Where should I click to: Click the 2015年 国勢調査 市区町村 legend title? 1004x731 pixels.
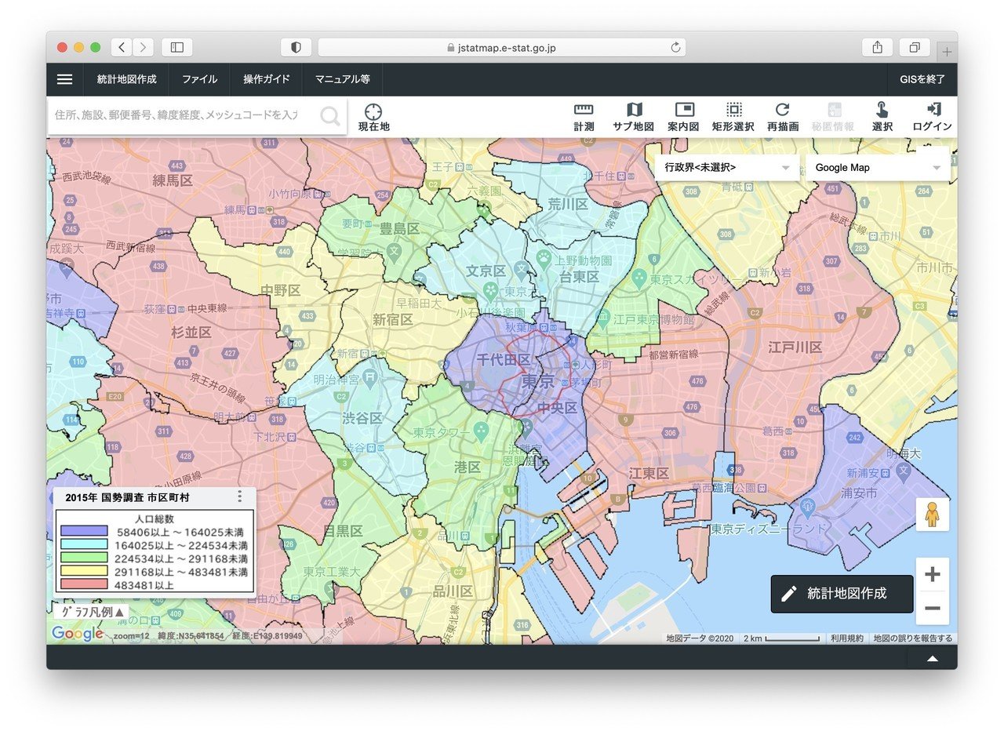tap(127, 498)
